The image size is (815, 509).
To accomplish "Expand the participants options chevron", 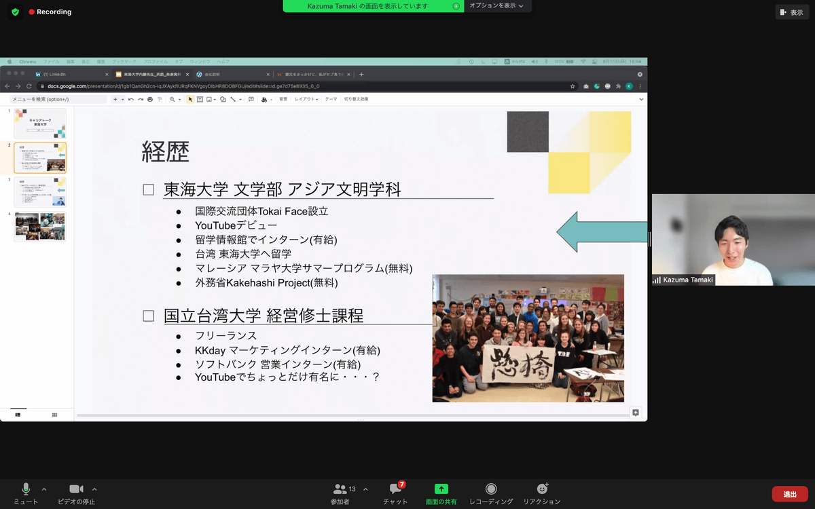I will [x=365, y=489].
